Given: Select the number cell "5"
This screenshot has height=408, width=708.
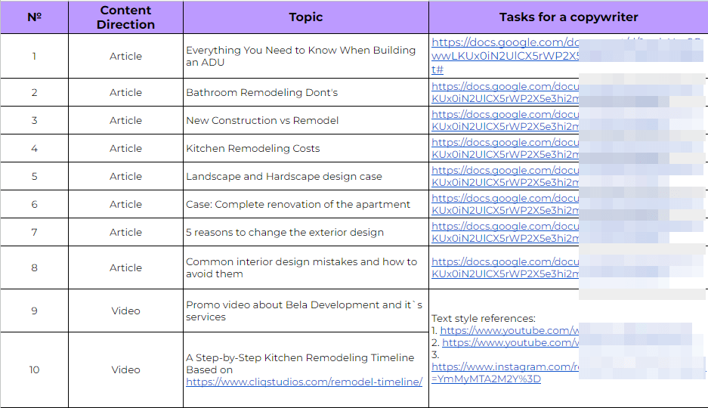Looking at the screenshot, I should click(x=34, y=177).
